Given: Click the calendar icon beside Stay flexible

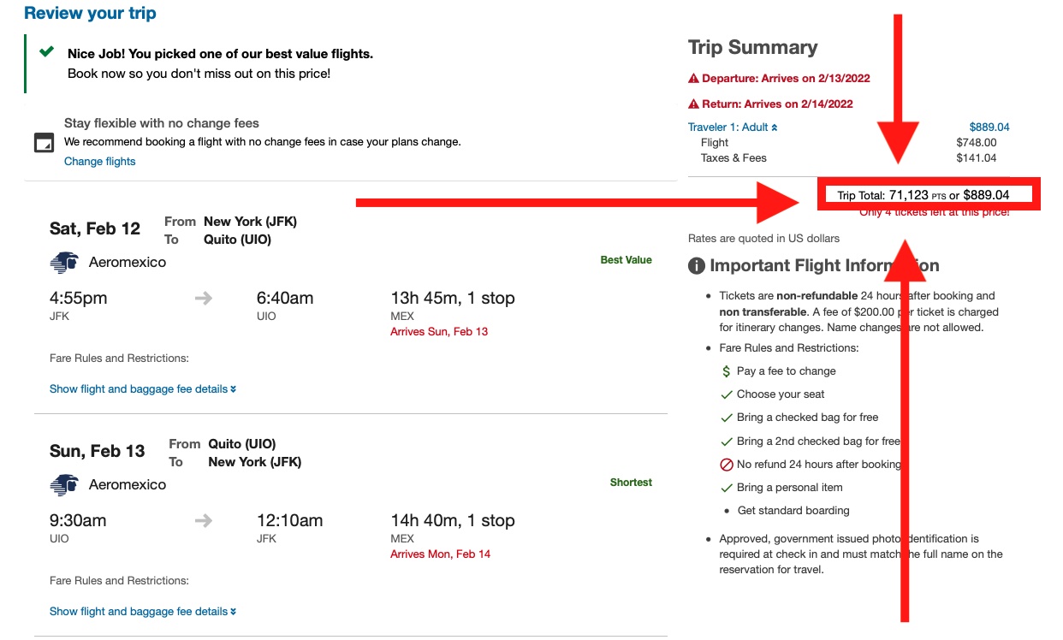Looking at the screenshot, I should [x=44, y=143].
